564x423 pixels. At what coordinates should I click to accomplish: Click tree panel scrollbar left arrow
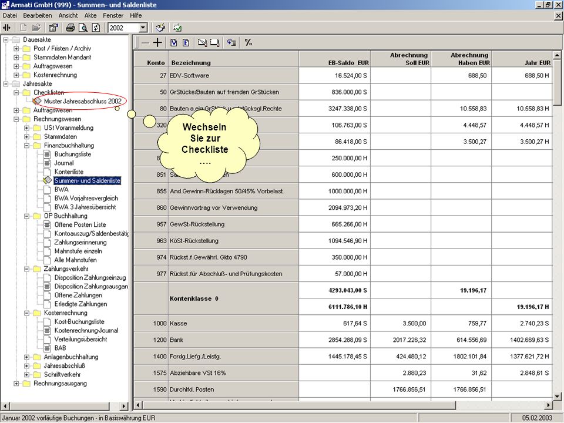4,406
